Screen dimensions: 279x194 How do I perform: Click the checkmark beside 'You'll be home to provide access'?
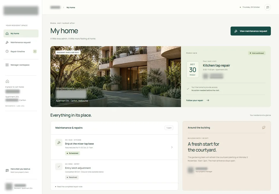tap(188, 89)
